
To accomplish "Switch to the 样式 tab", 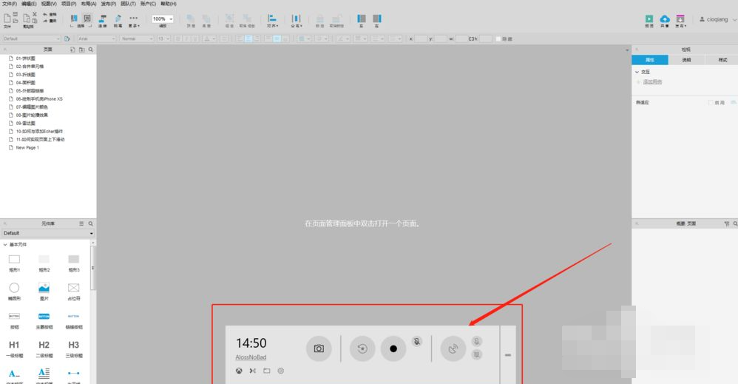I will (722, 60).
